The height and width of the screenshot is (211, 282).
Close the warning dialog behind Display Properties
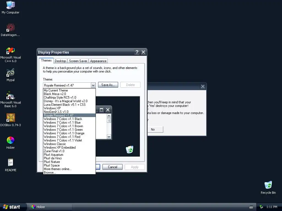(203, 87)
